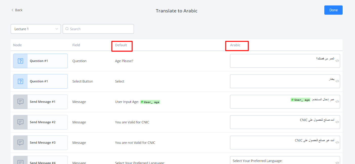Click the Send Message #2 chat bubble icon
The image size is (355, 164).
pyautogui.click(x=20, y=122)
